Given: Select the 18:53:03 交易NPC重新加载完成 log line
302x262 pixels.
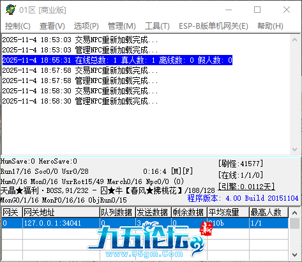Looking at the screenshot, I should (80, 40).
